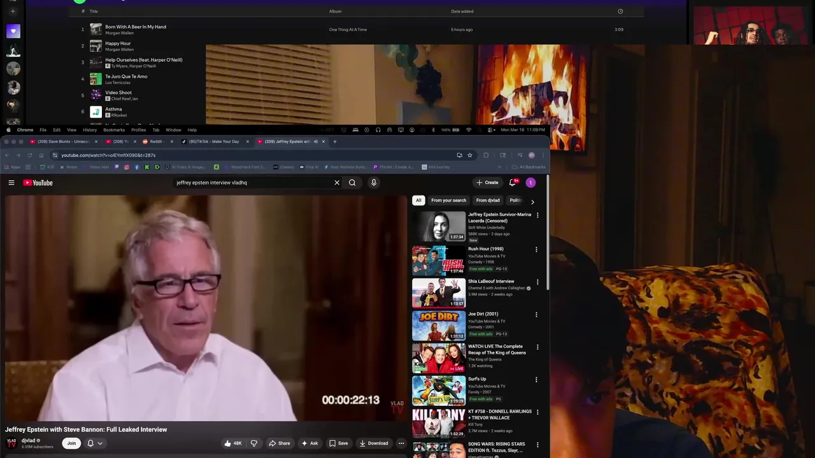Like the video with 48K thumbs up

[233, 443]
